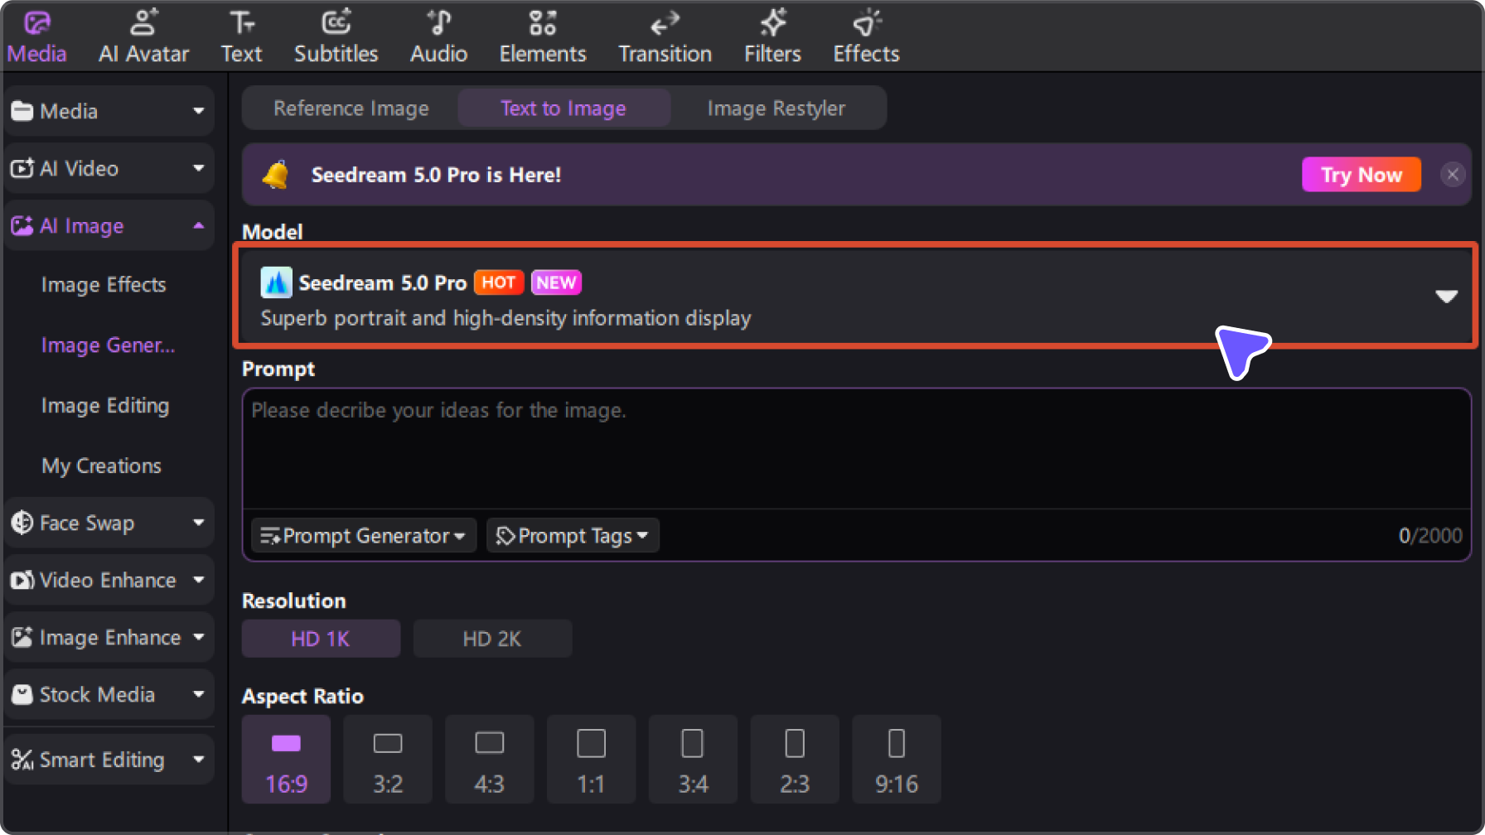Open the Transition panel
Image resolution: width=1485 pixels, height=835 pixels.
click(x=665, y=37)
